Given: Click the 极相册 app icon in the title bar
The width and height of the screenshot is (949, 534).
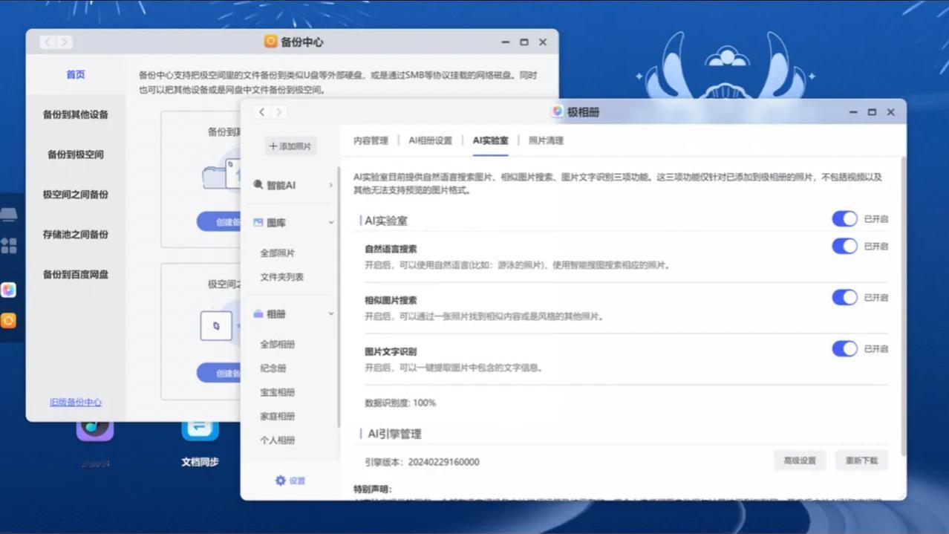Looking at the screenshot, I should (558, 111).
